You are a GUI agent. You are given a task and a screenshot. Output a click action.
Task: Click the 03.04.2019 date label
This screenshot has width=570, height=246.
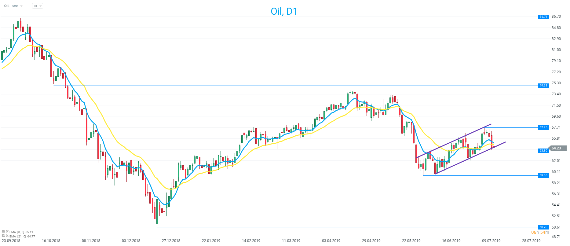(331, 241)
